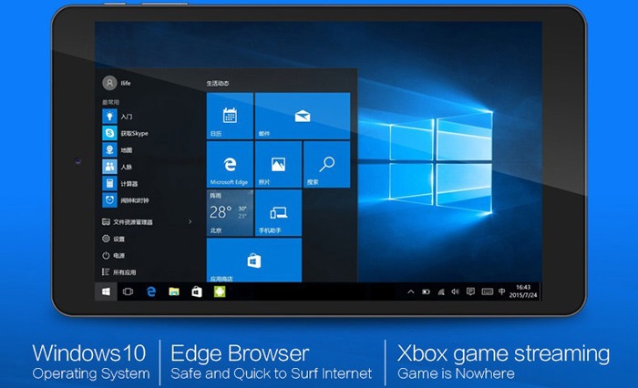Open the touch keyboard tray icon
The image size is (638, 388).
point(487,291)
